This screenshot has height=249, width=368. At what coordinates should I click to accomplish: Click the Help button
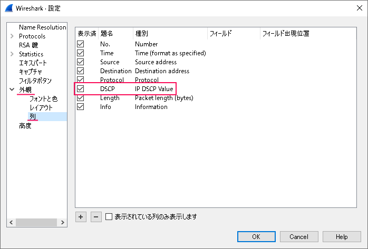coord(342,236)
